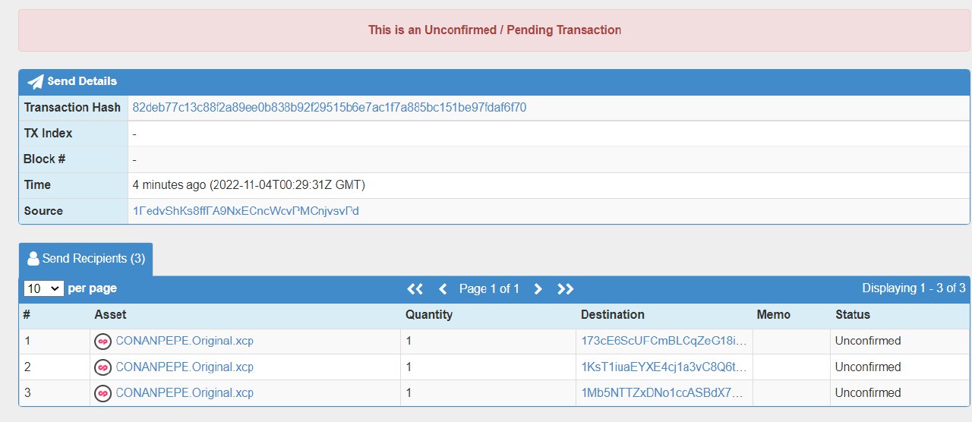Jump to last page double-arrow icon

click(566, 288)
